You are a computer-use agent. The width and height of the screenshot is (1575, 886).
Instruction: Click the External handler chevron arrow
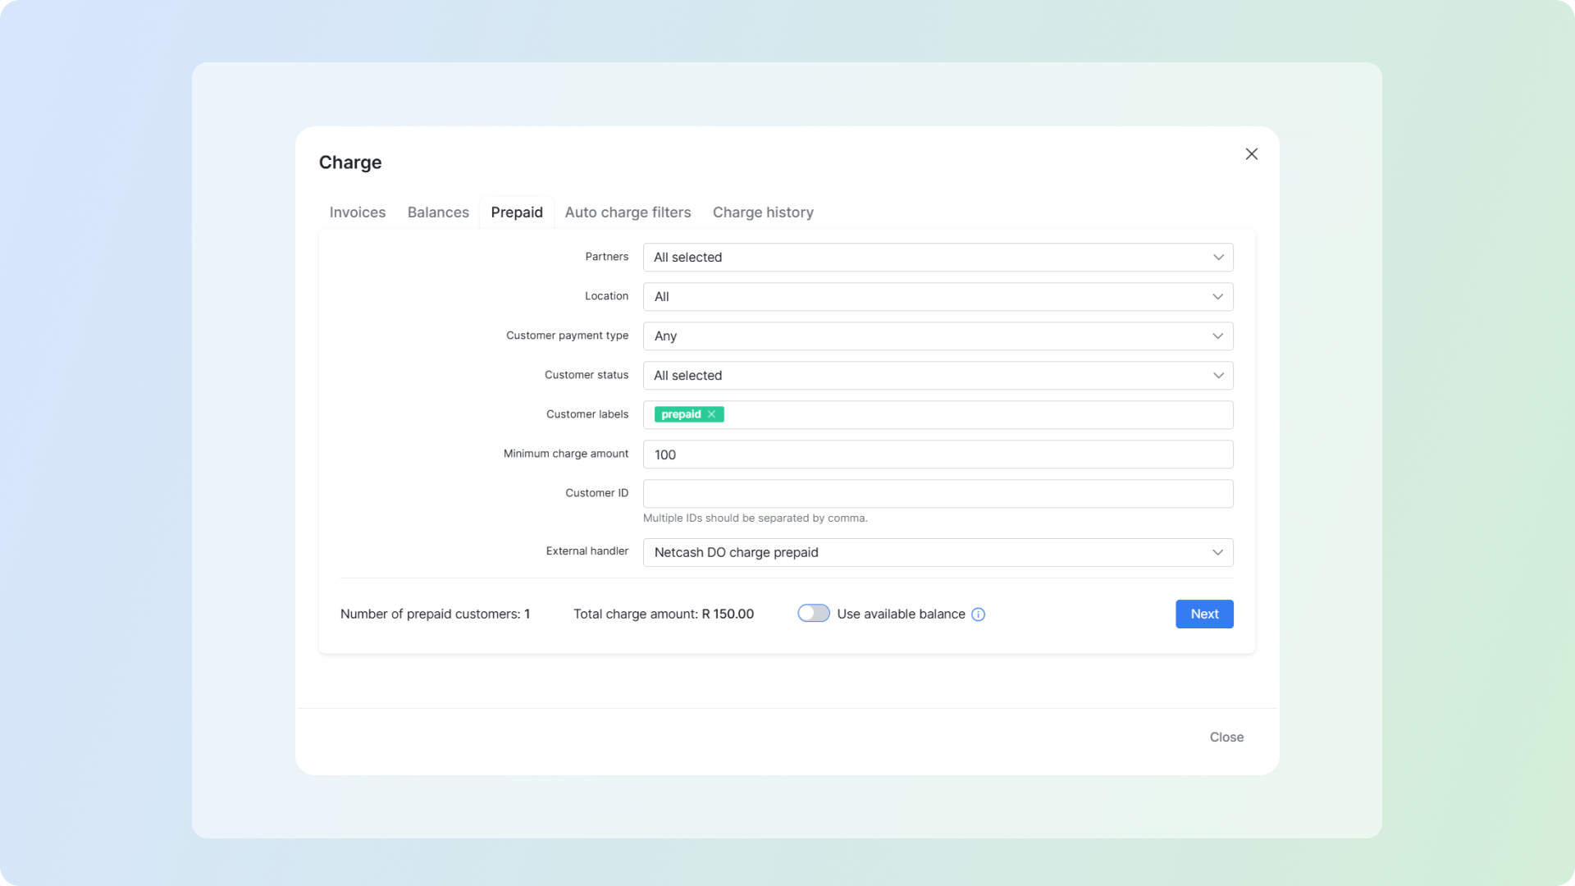(1217, 553)
